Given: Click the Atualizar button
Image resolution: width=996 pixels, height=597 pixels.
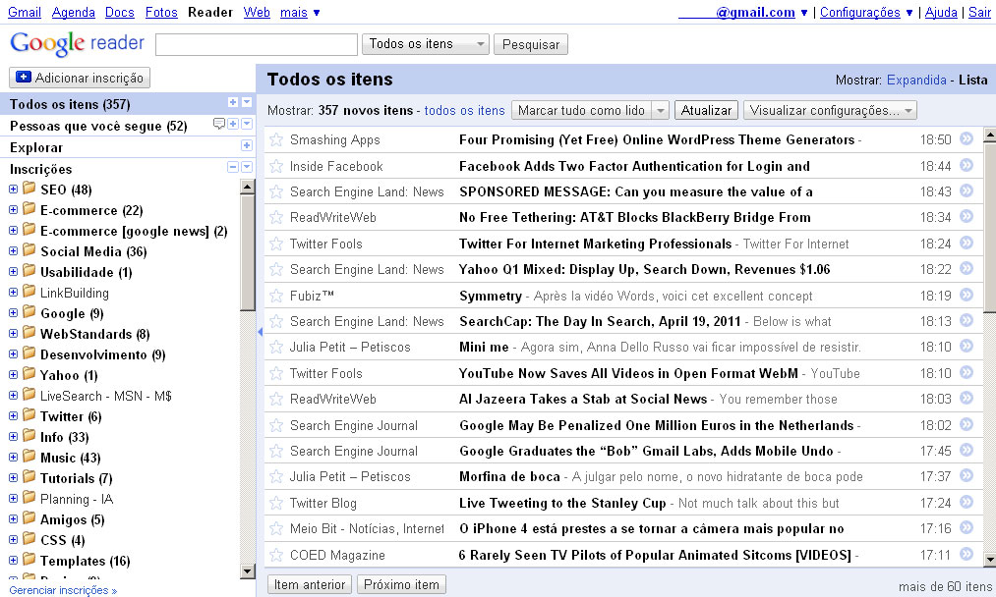Looking at the screenshot, I should tap(706, 111).
